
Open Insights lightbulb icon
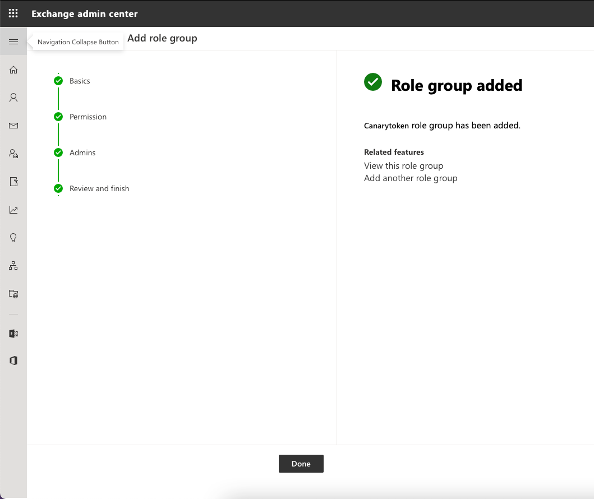[13, 238]
